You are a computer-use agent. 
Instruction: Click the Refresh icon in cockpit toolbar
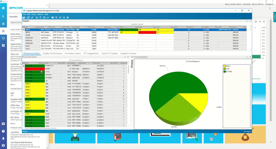[x=28, y=18]
